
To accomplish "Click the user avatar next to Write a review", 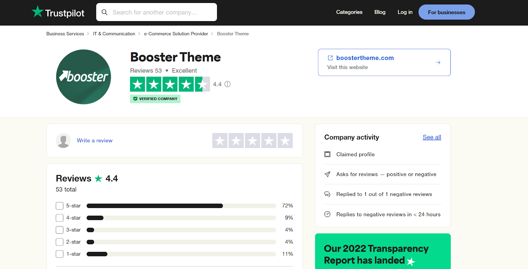I will click(x=63, y=140).
